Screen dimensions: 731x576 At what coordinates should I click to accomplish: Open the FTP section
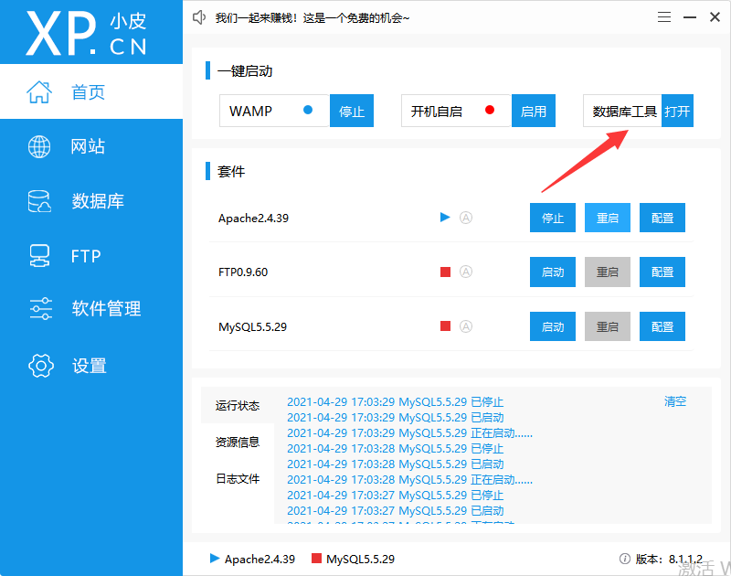91,256
